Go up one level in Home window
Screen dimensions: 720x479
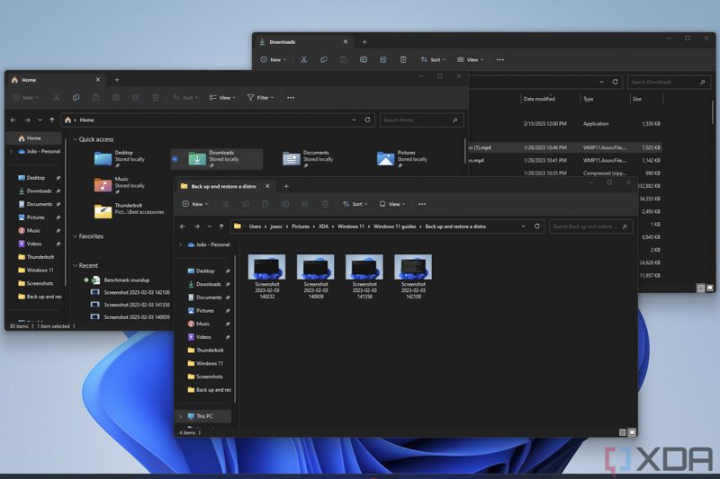(x=52, y=120)
